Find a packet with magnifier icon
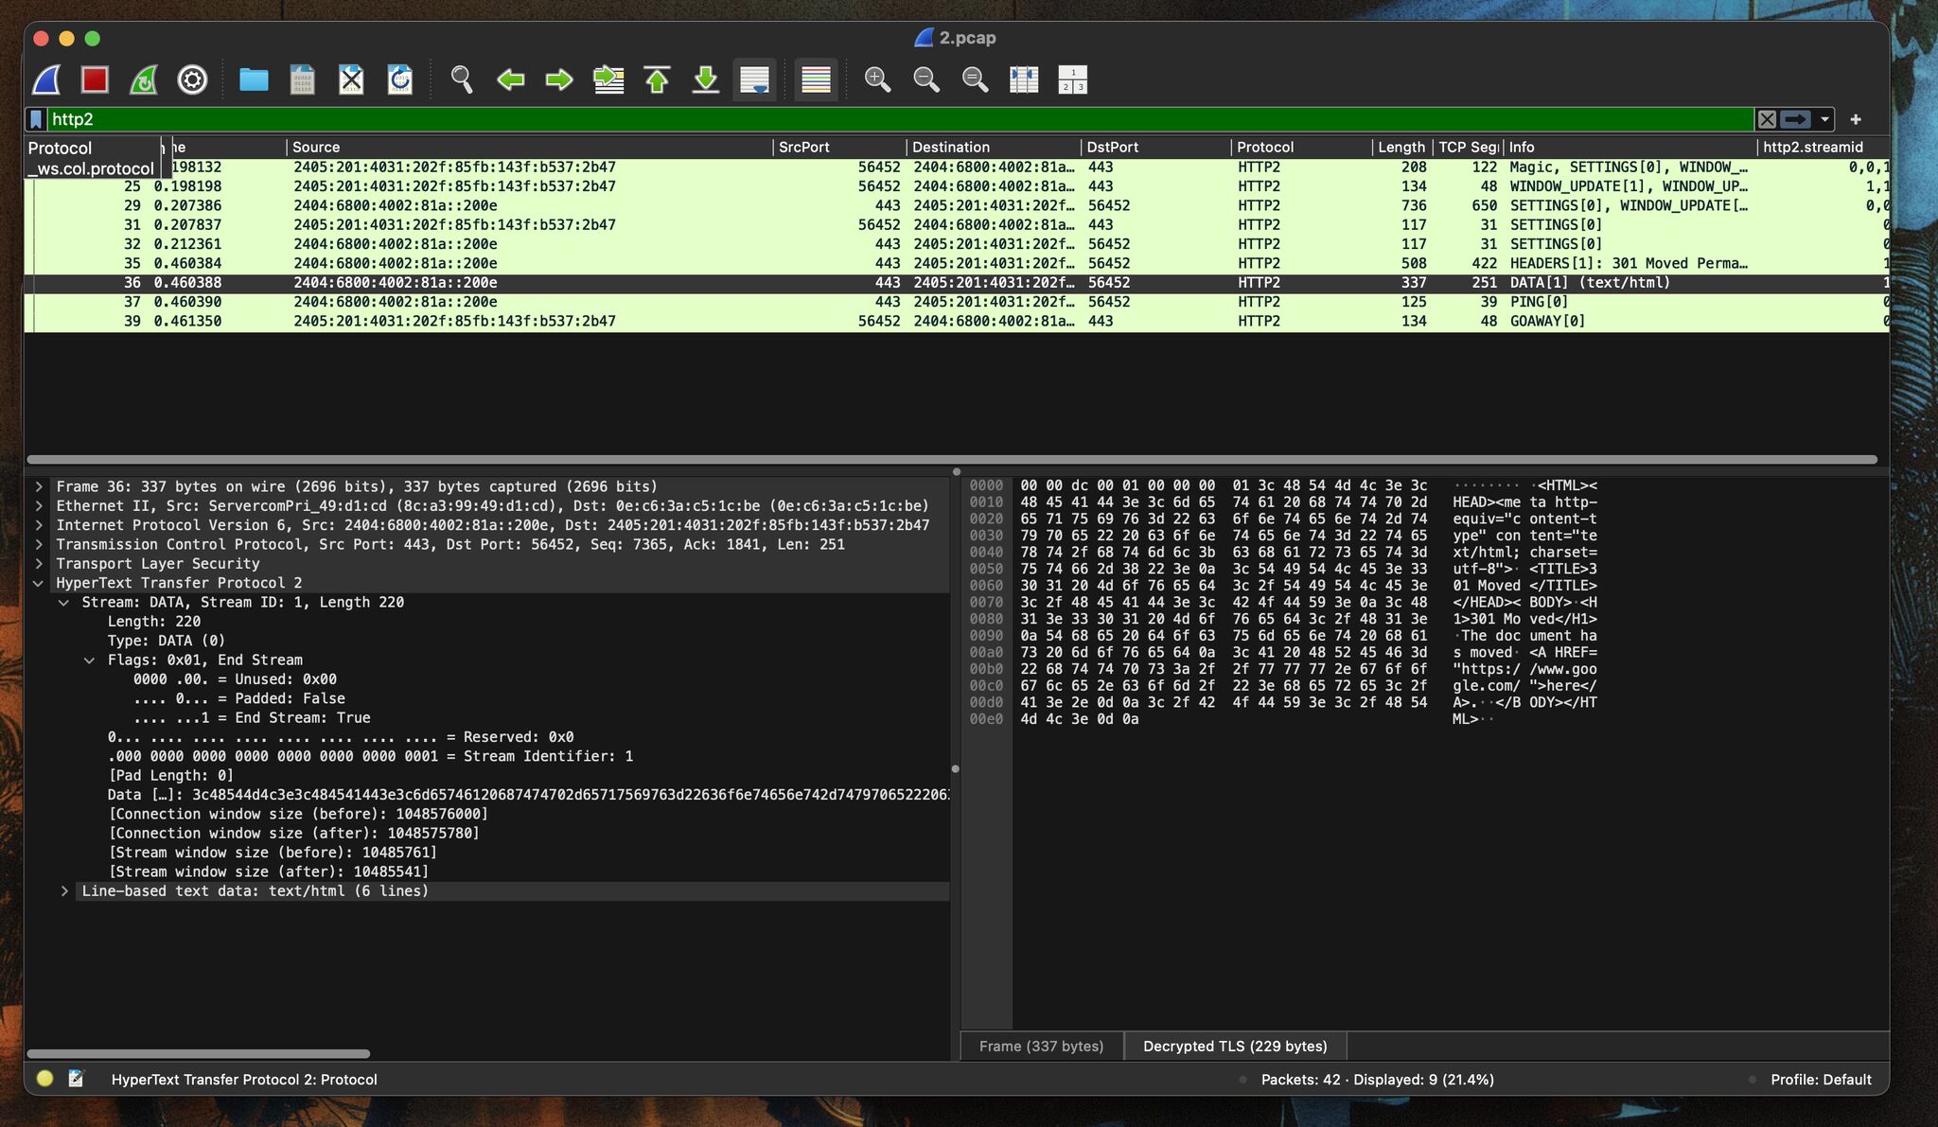Screen dimensions: 1938x1127 tap(462, 79)
